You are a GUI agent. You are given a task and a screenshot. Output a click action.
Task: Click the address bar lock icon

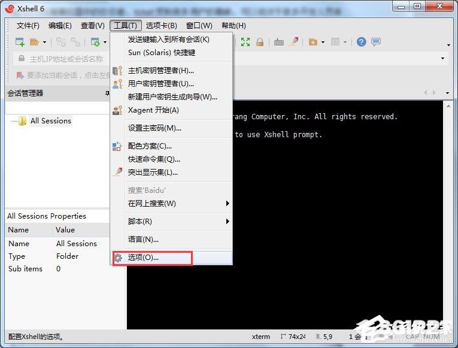point(22,59)
